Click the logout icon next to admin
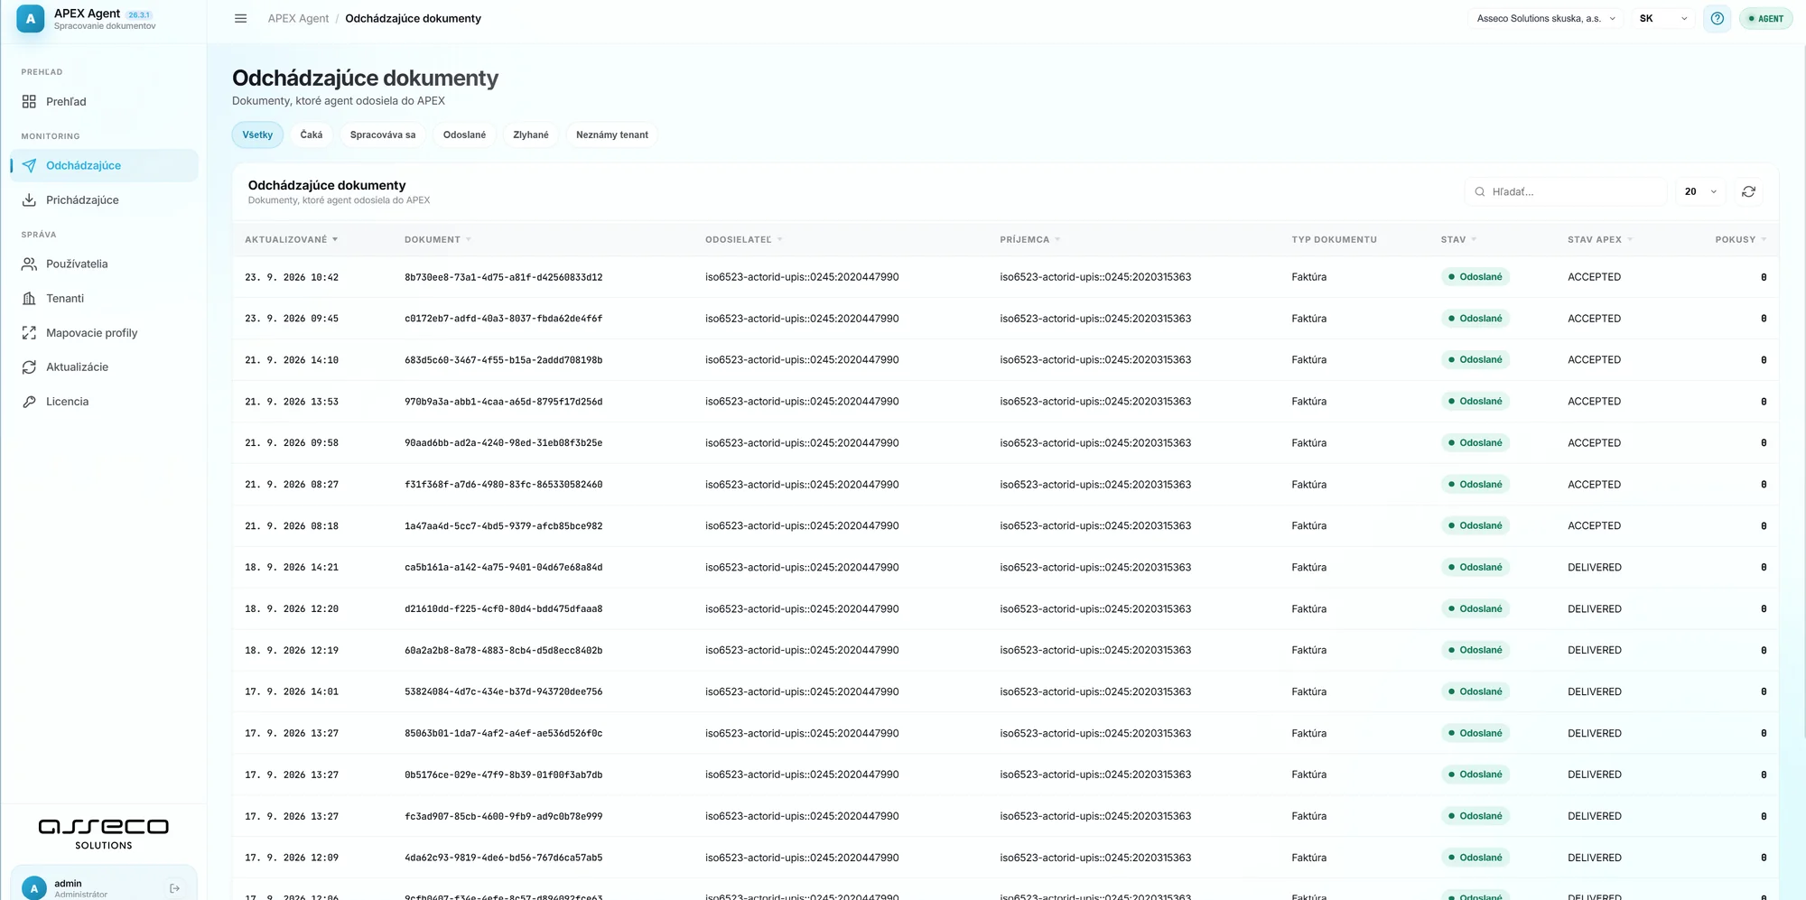 (x=174, y=888)
